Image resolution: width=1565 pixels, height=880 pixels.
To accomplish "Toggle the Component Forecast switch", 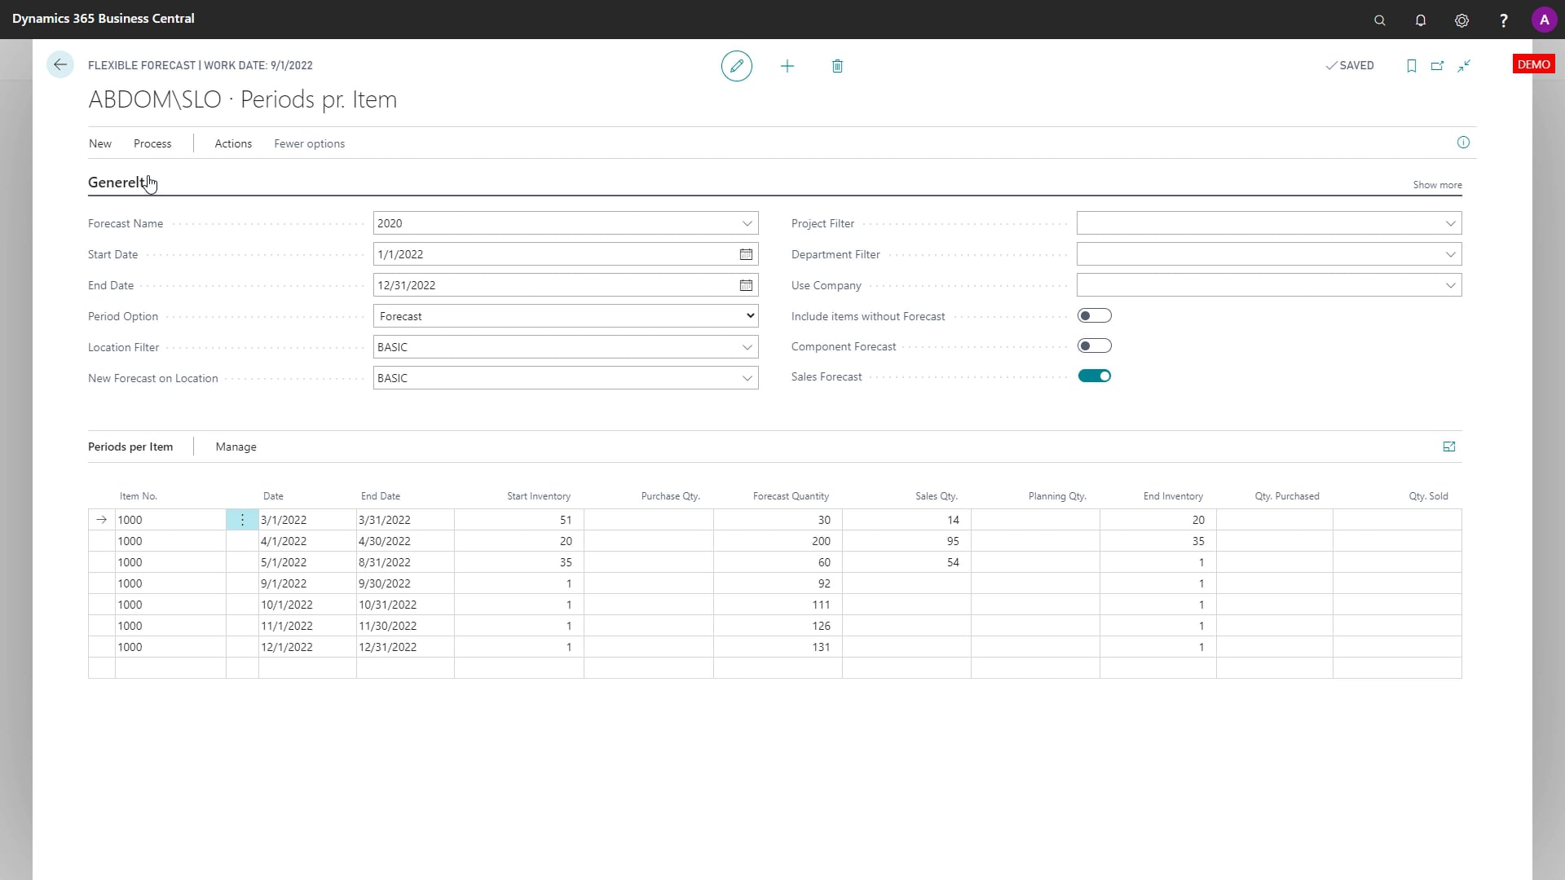I will 1094,346.
